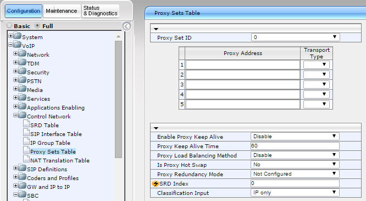Screen dimensions: 366x201
Task: Collapse the VoIP tree node
Action: click(10, 45)
